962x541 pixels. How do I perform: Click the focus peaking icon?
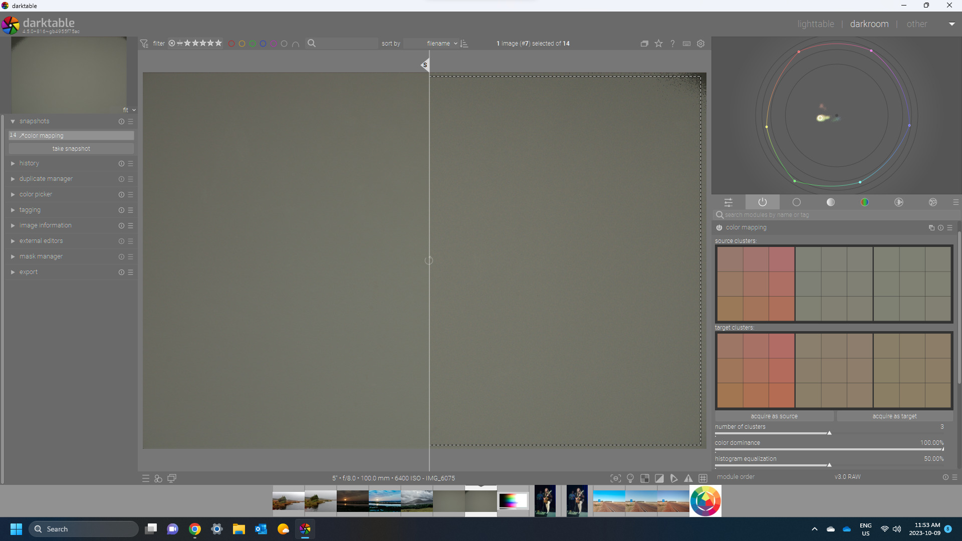615,478
